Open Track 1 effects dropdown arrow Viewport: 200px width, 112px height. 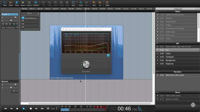pos(17,24)
